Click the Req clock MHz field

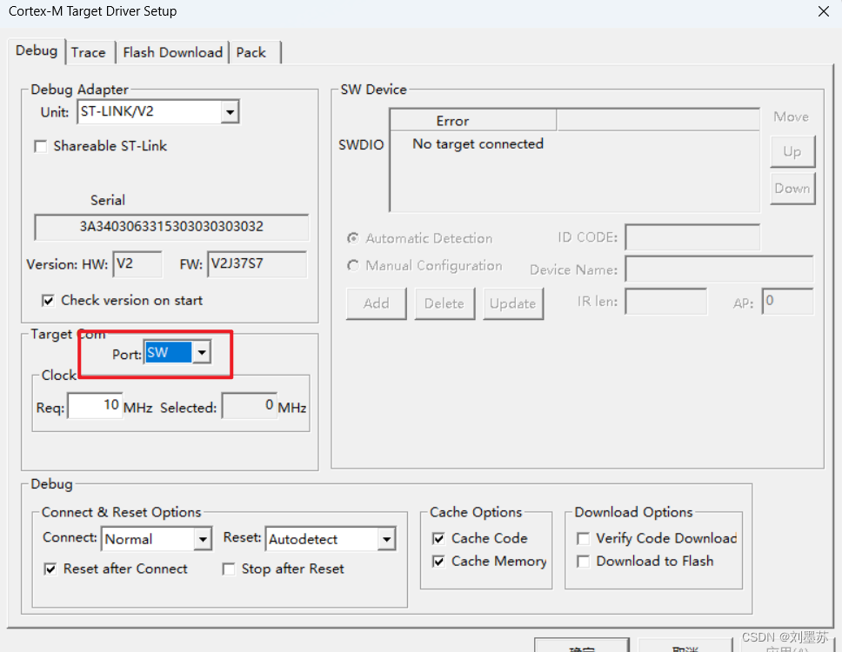[95, 406]
